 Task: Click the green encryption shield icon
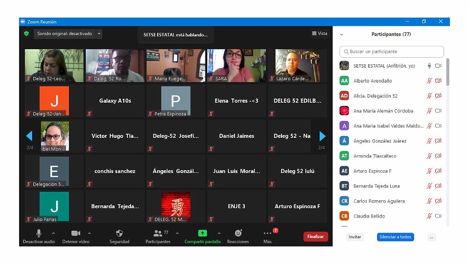[x=27, y=34]
